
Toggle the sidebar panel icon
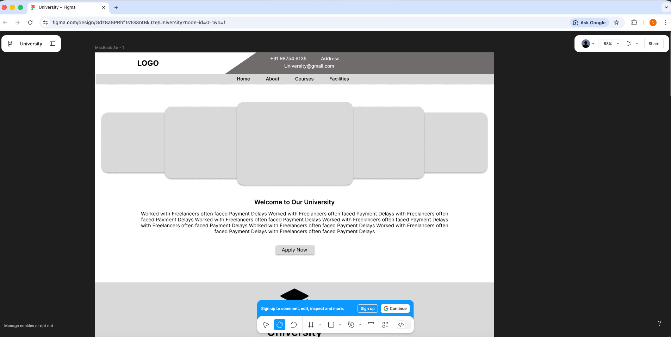click(52, 44)
